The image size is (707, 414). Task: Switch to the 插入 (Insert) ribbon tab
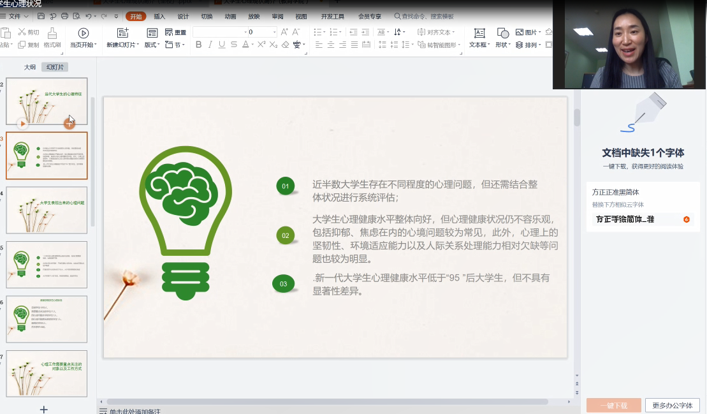coord(159,16)
